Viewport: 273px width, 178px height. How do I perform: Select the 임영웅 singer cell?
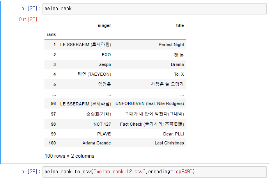pos(105,84)
